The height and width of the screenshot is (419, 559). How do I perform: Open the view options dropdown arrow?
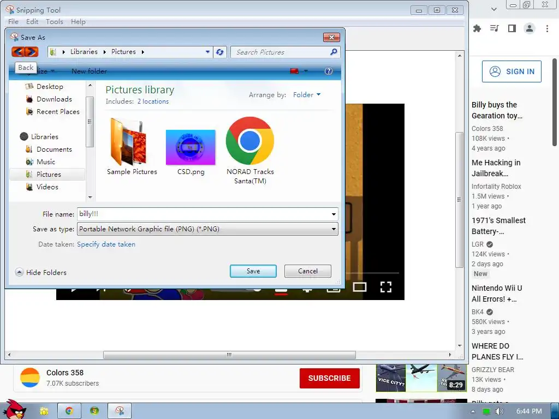306,71
